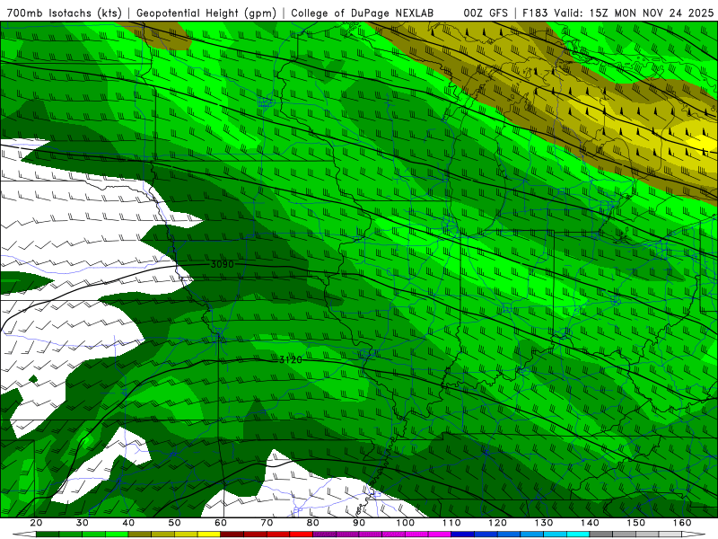Image resolution: width=718 pixels, height=539 pixels.
Task: Click the right arrow end of the color bar
Action: tap(693, 535)
